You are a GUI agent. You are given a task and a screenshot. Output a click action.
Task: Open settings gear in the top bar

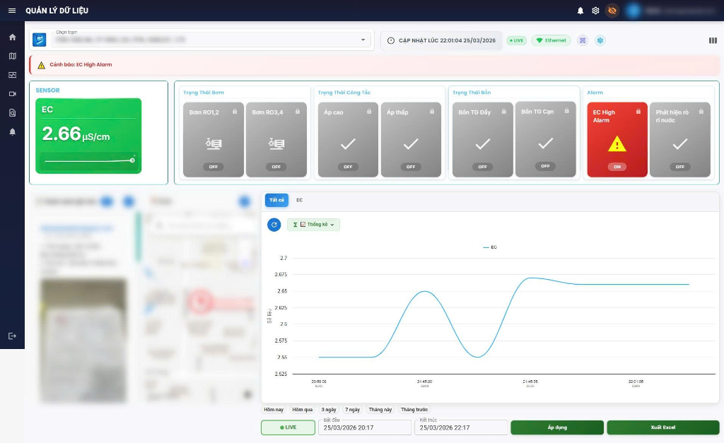click(x=595, y=11)
